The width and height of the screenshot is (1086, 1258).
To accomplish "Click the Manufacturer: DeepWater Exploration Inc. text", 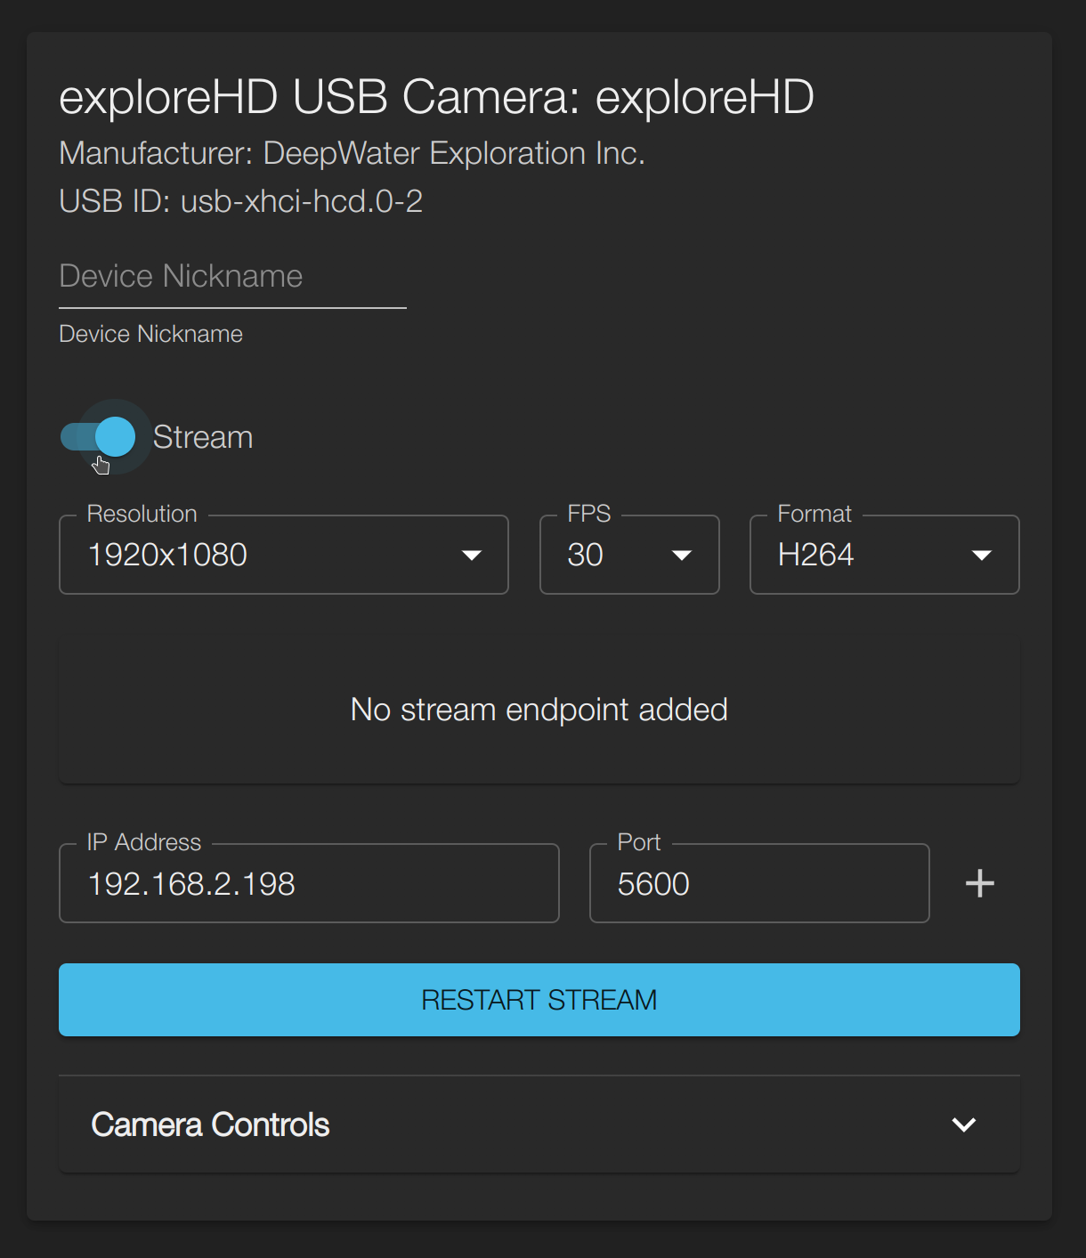I will tap(352, 153).
